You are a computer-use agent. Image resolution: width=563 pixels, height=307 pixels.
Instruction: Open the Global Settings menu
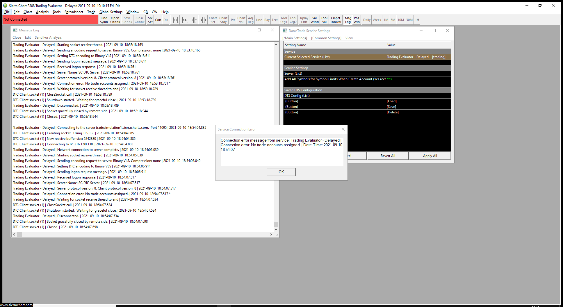pos(111,12)
